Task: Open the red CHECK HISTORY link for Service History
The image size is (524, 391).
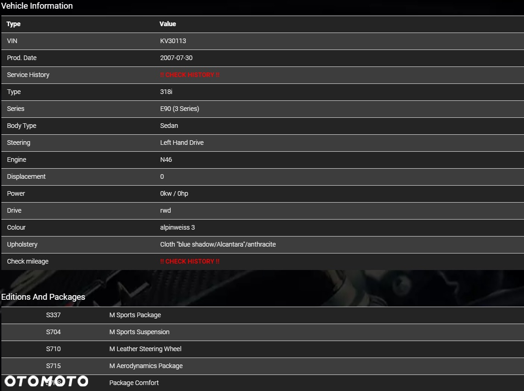Action: pos(190,75)
